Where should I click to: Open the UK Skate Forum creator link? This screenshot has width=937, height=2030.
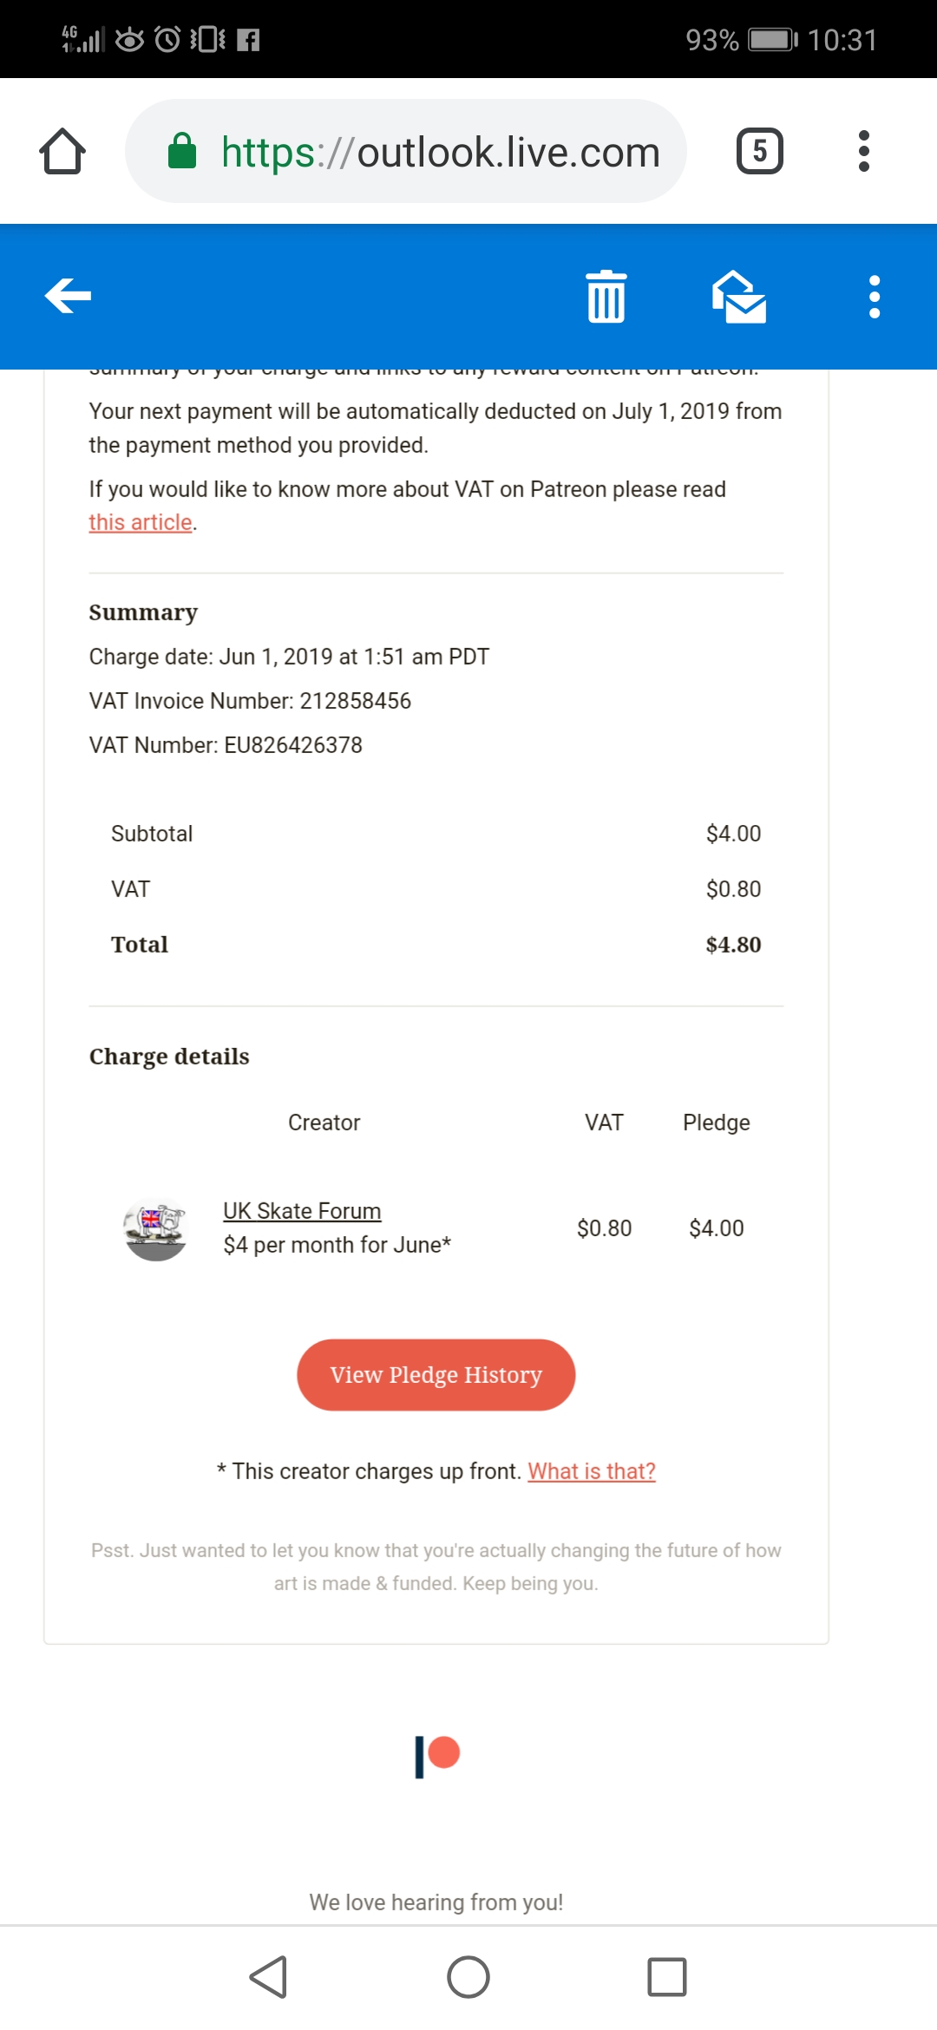click(x=302, y=1211)
